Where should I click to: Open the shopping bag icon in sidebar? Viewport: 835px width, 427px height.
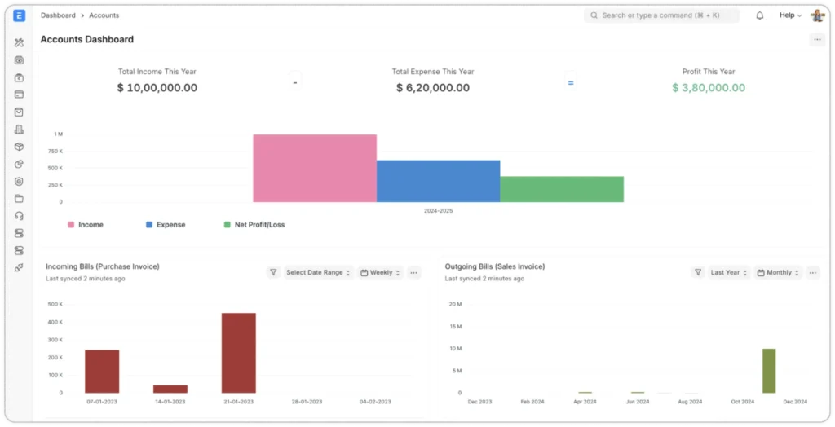pyautogui.click(x=20, y=112)
